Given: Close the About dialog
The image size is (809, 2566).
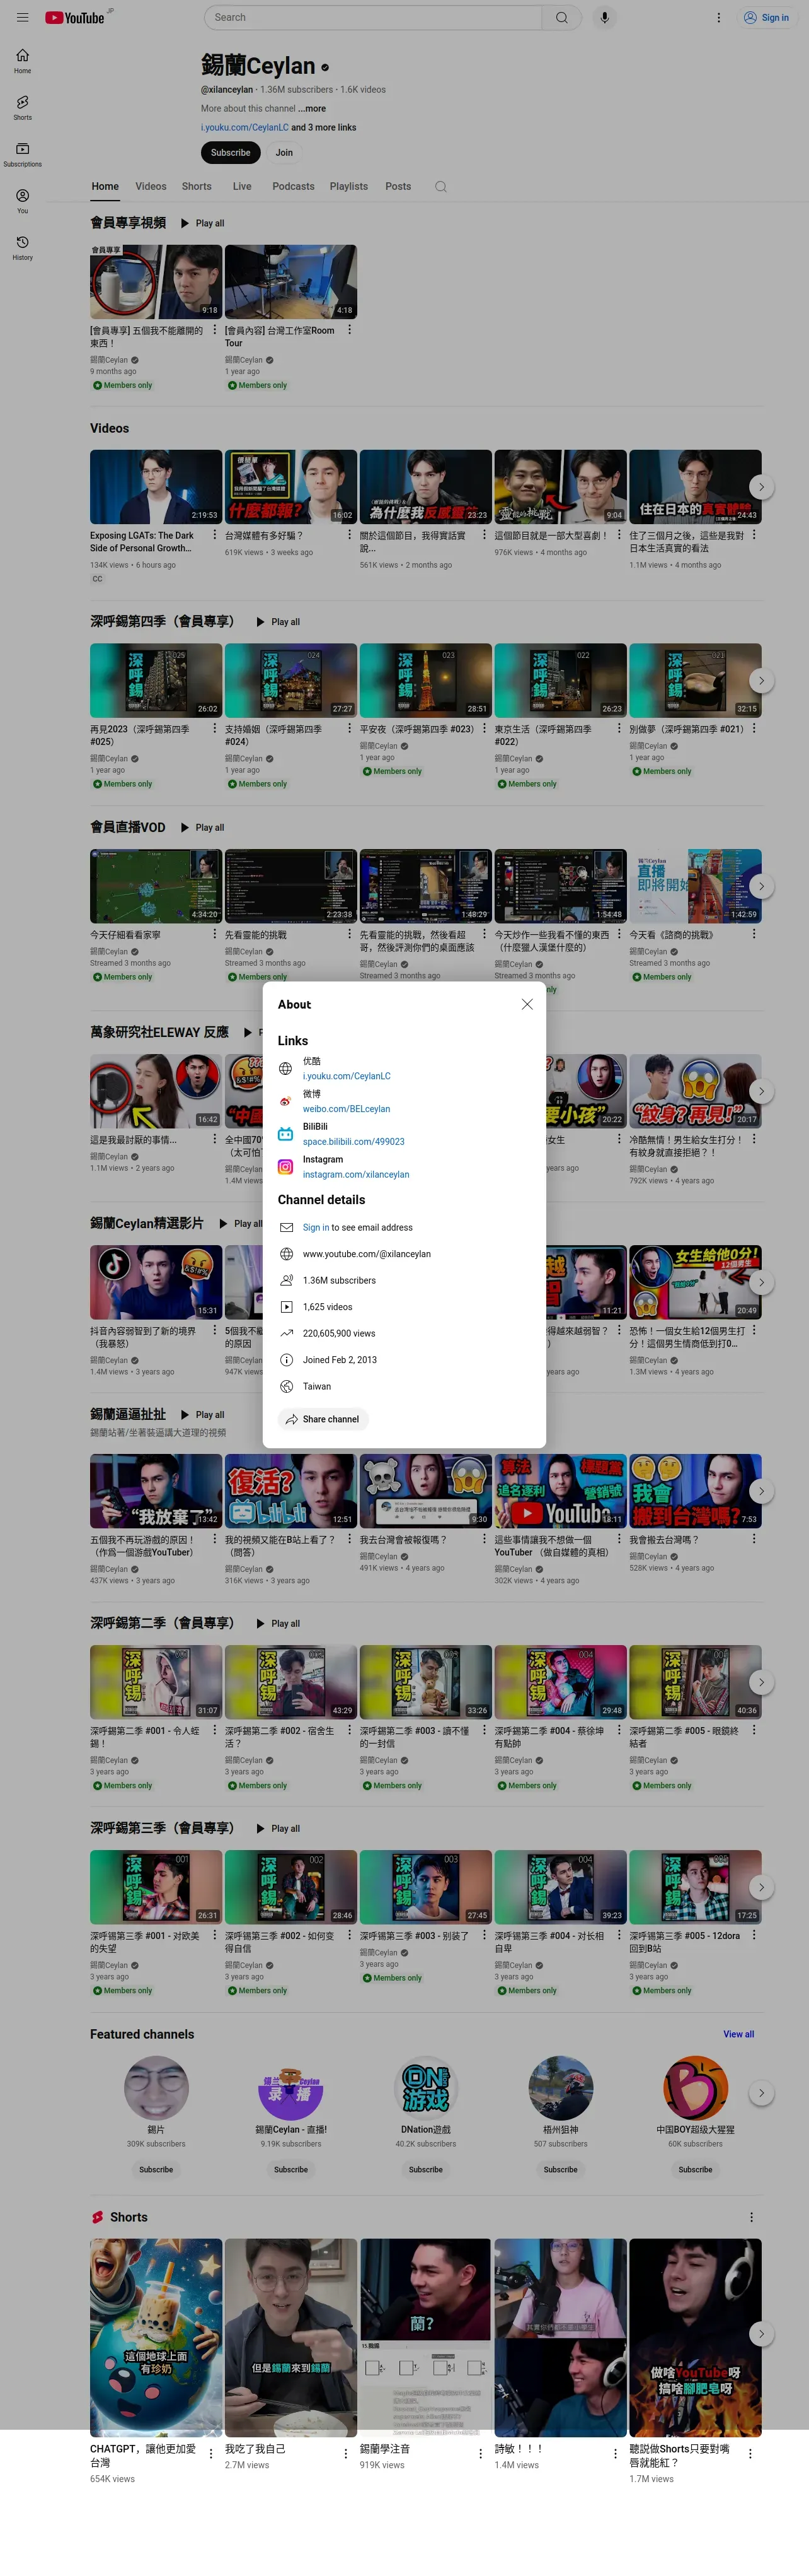Looking at the screenshot, I should point(527,1004).
